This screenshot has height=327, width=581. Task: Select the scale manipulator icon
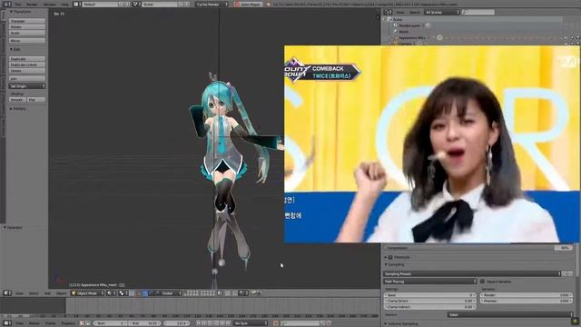(x=157, y=293)
